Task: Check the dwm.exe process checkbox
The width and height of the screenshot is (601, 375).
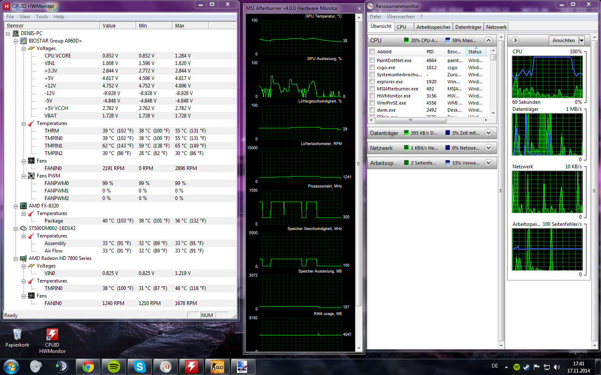Action: 372,110
